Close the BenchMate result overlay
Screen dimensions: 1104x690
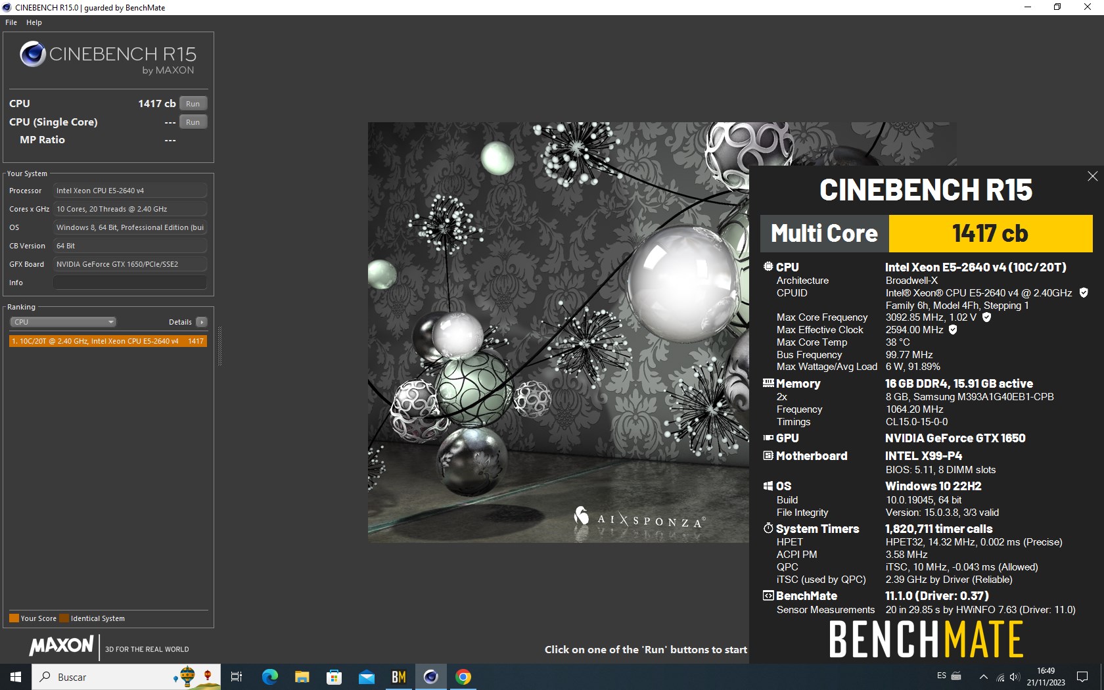pyautogui.click(x=1092, y=176)
